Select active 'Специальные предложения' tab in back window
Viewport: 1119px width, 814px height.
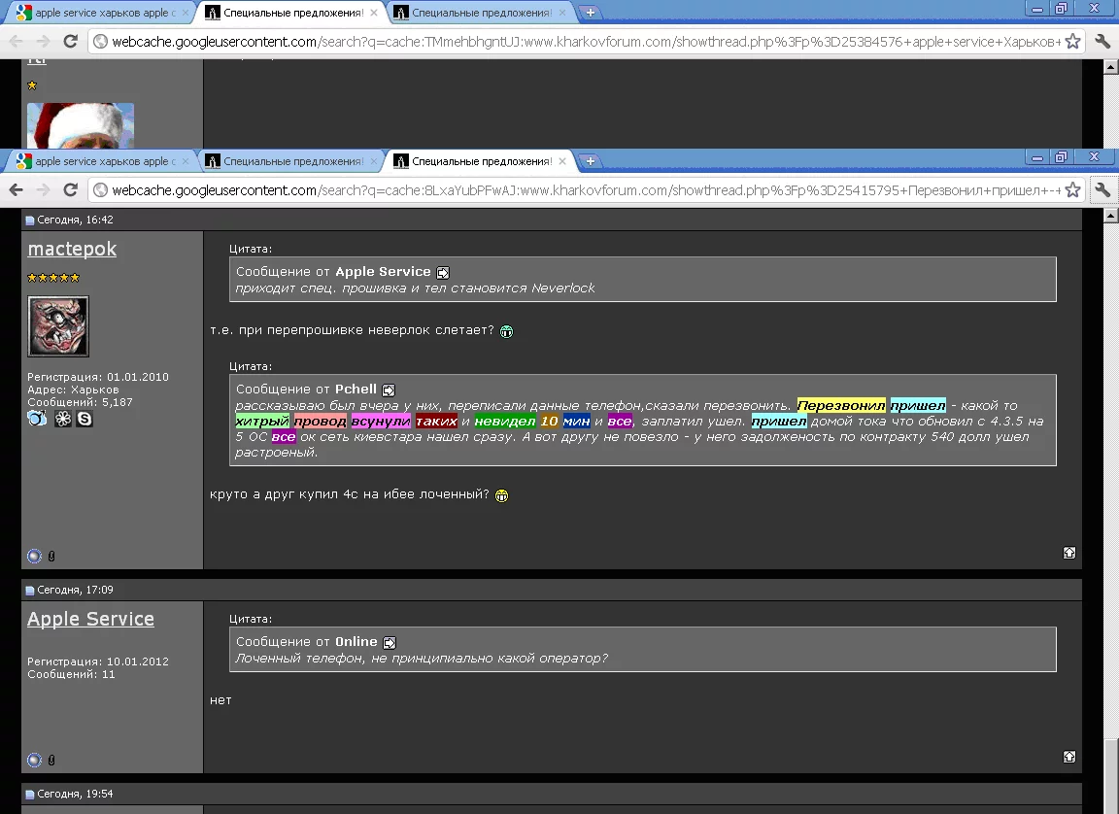[x=289, y=13]
